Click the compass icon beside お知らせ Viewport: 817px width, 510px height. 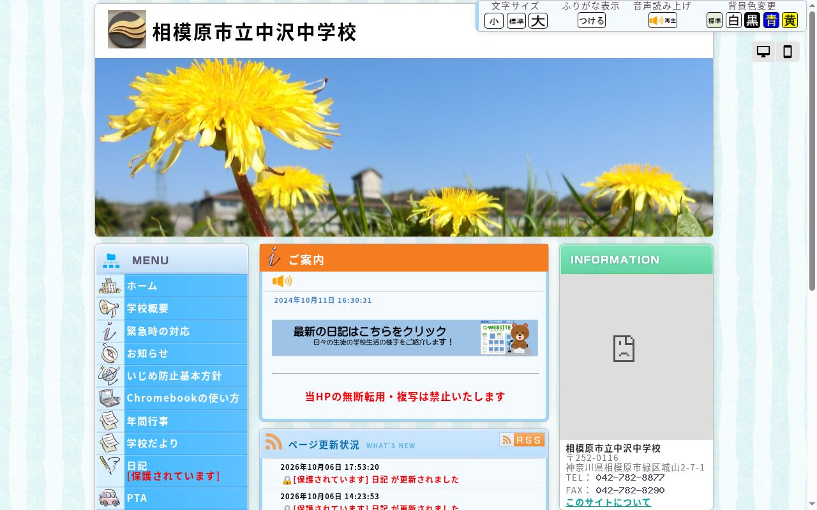coord(110,353)
